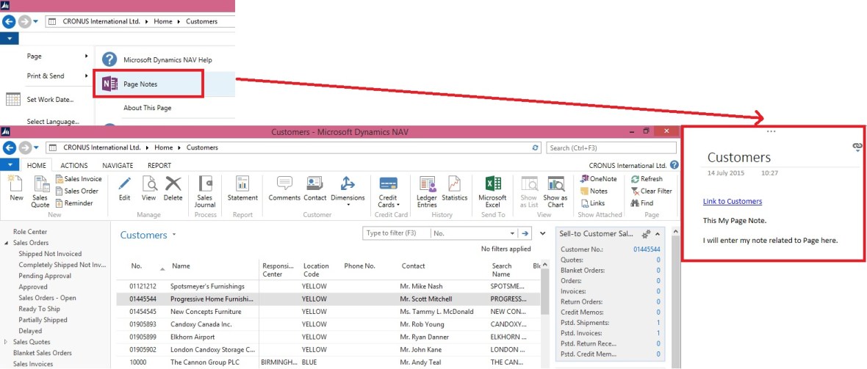Select Pending Approval in navigation pane
867x369 pixels.
pyautogui.click(x=45, y=276)
